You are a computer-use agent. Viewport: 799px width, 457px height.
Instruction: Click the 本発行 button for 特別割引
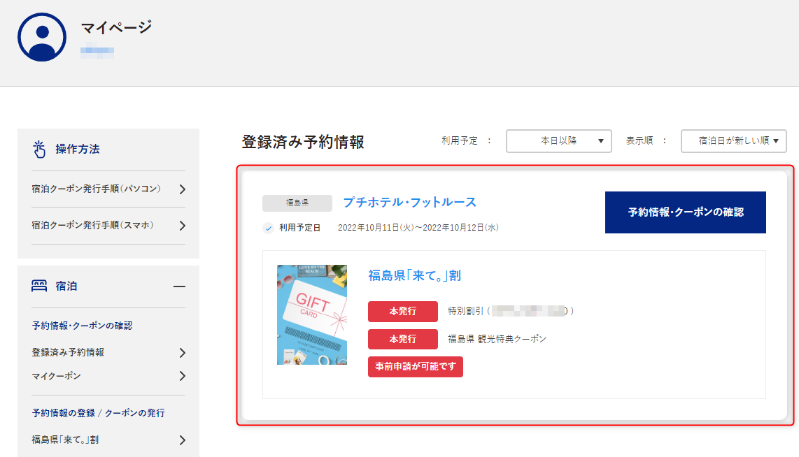click(x=402, y=312)
